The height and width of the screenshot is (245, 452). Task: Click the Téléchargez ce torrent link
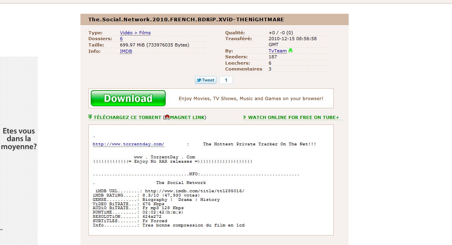tap(127, 117)
